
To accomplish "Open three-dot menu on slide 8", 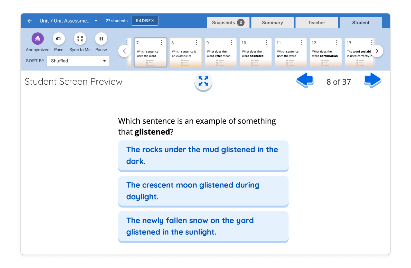I will 197,43.
